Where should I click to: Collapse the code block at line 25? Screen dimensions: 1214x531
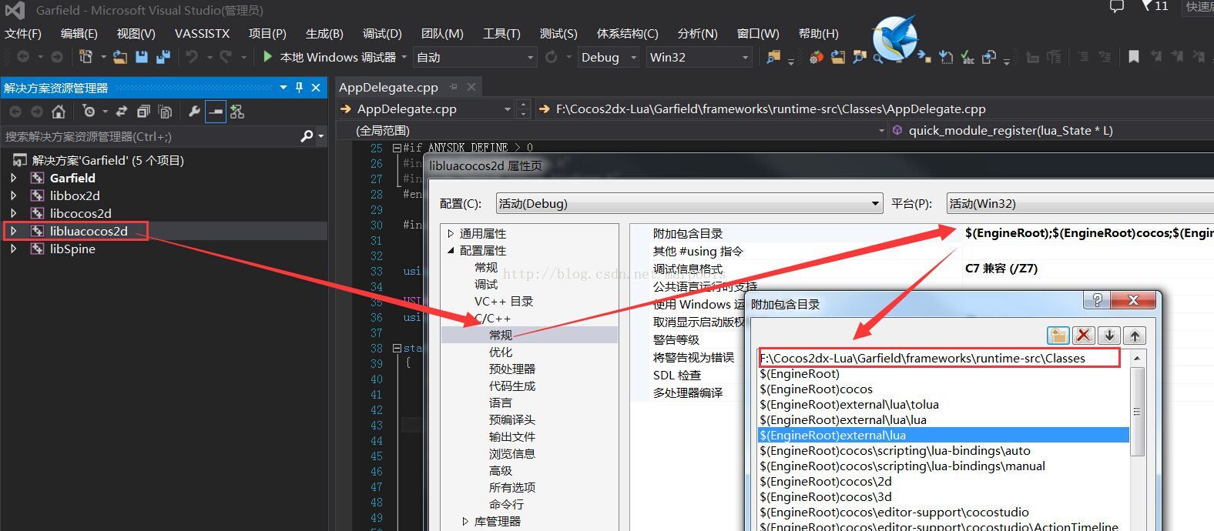397,148
